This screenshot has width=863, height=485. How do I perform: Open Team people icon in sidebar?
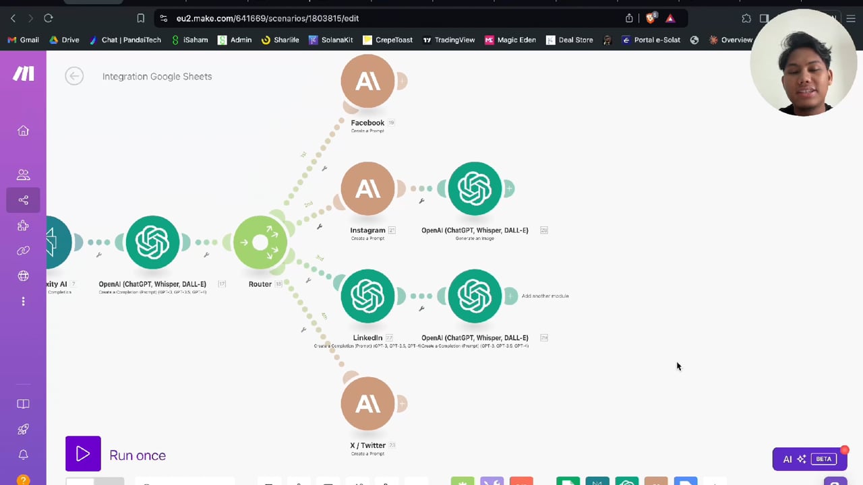tap(23, 174)
